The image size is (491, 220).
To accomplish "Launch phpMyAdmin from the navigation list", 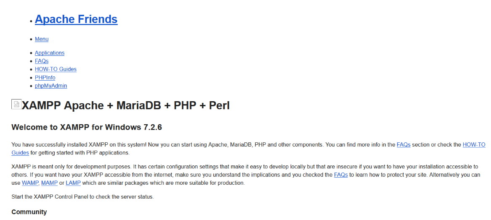I will tap(51, 86).
